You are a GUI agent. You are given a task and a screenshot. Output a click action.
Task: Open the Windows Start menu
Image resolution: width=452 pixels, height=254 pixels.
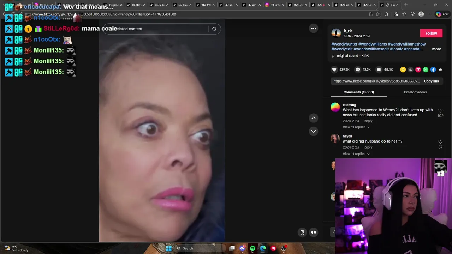click(x=169, y=248)
